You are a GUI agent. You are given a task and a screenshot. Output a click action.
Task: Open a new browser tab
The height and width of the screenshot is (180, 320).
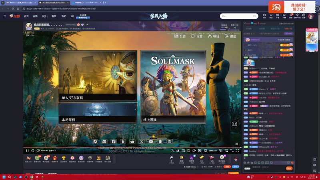point(106,3)
